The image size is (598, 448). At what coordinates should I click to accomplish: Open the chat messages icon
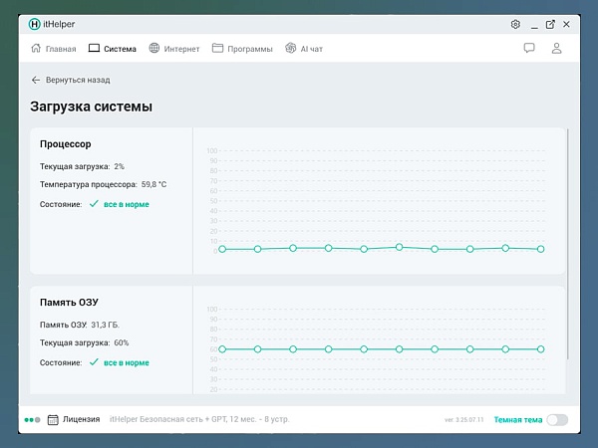tap(529, 48)
